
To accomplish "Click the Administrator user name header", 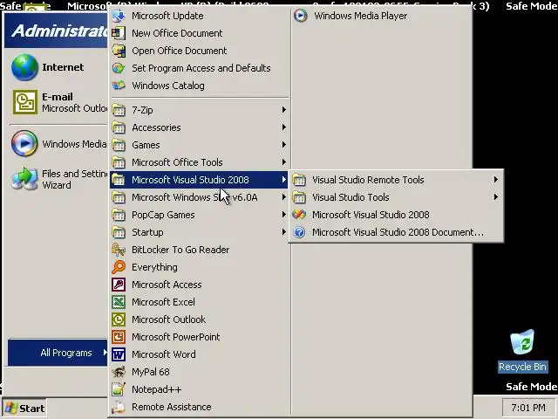I will [60, 31].
